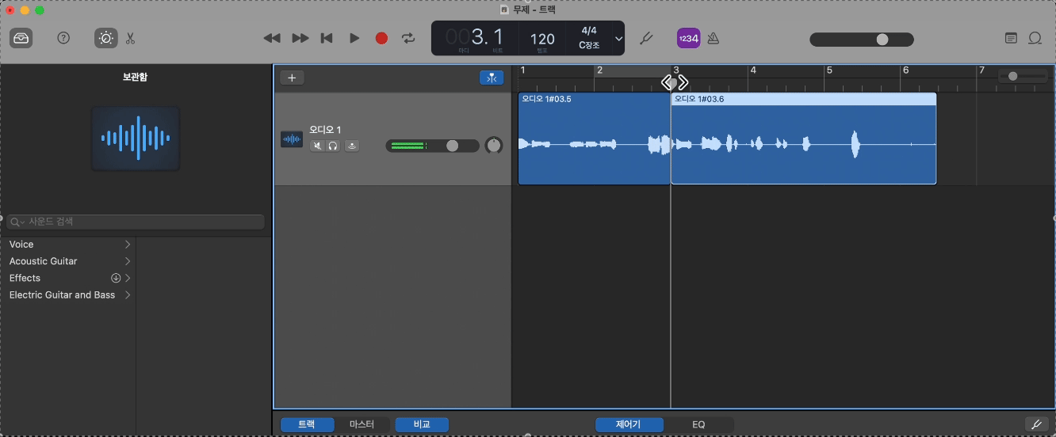Screen dimensions: 1056x437
Task: Open the Library panel icon
Action: [21, 38]
